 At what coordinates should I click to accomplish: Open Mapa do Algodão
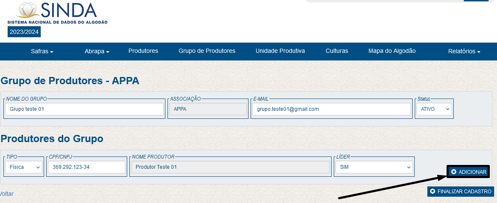click(x=392, y=51)
